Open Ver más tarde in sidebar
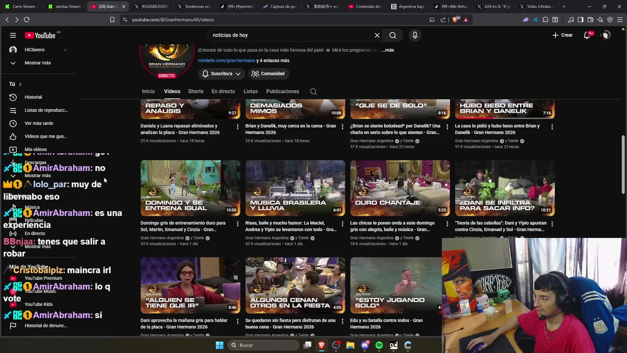 38,123
